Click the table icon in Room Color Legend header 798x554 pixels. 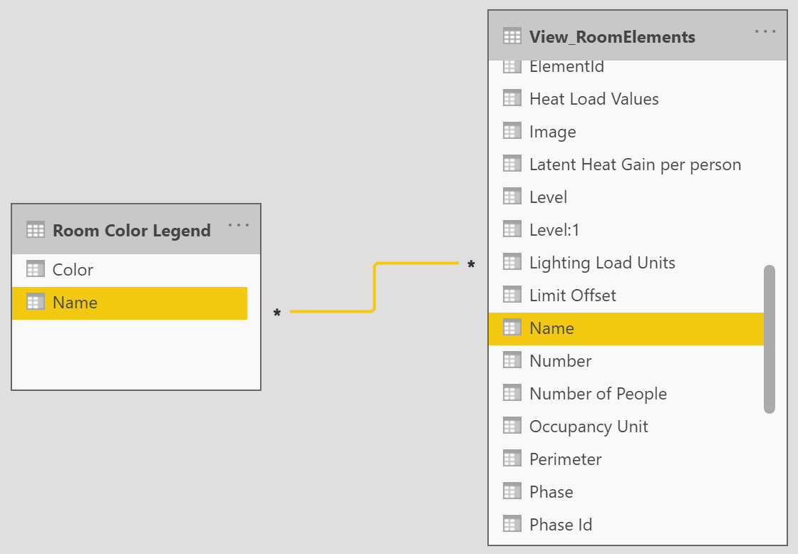(35, 229)
